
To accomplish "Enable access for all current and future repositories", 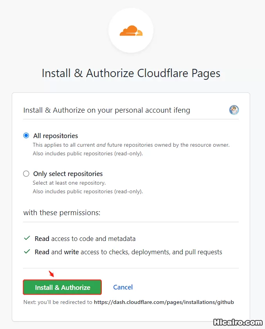I will (26, 135).
